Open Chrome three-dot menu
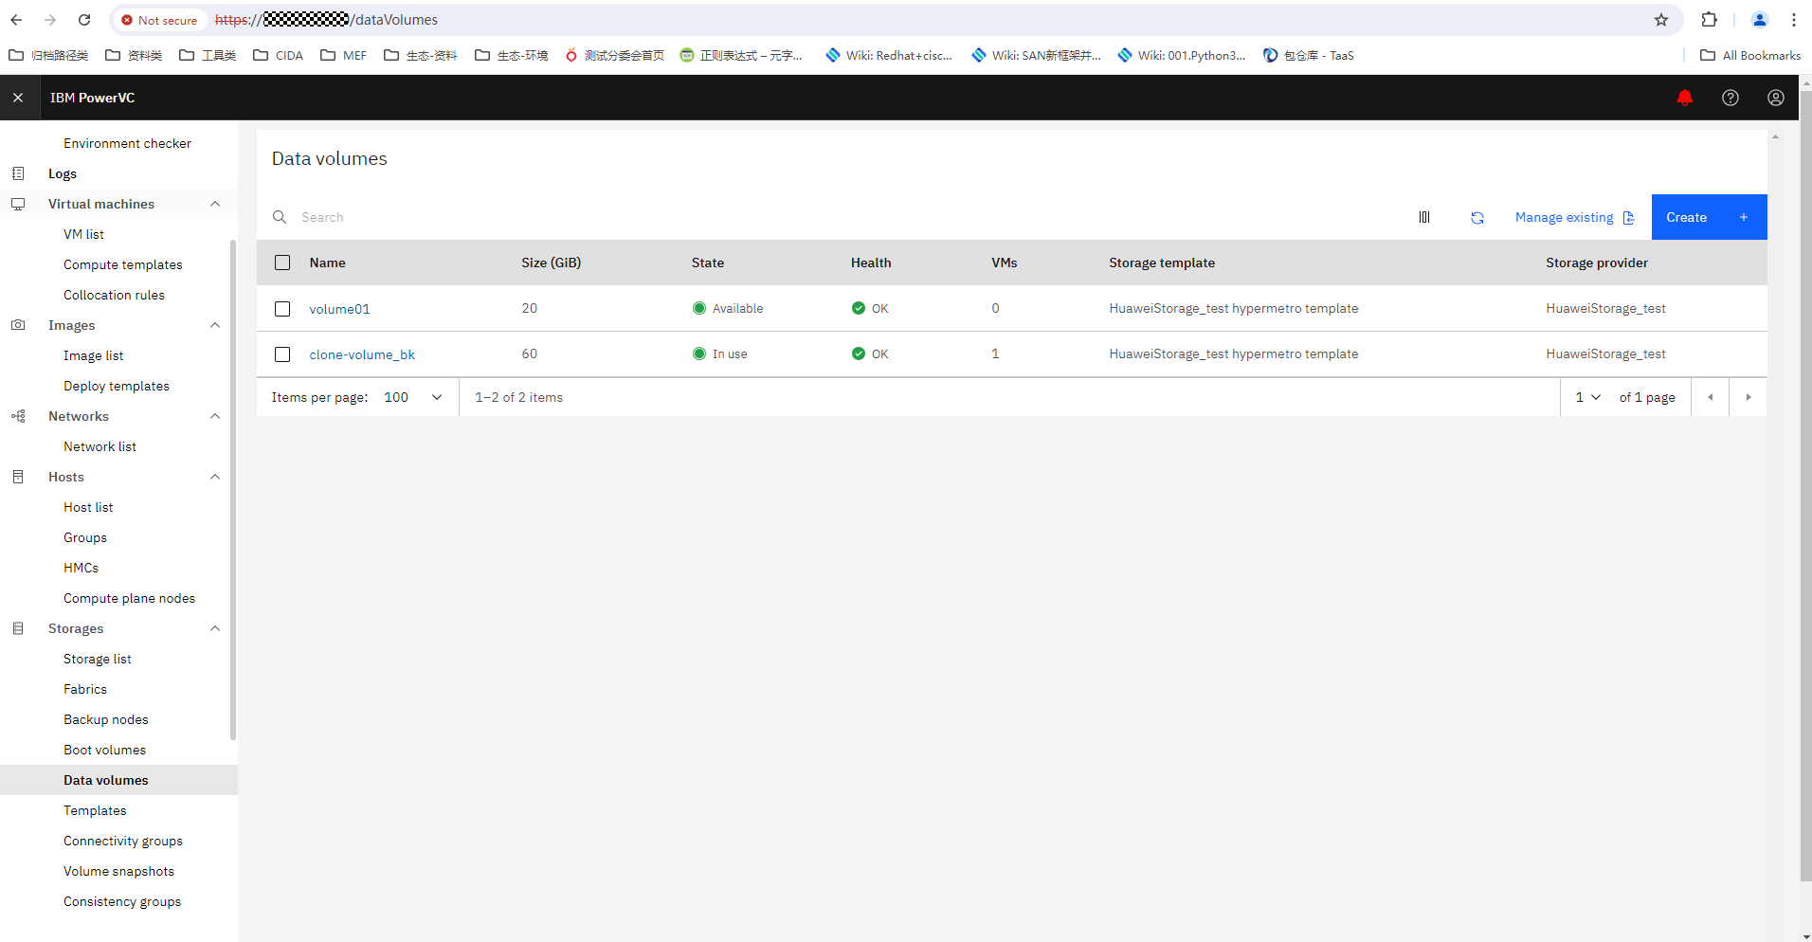The width and height of the screenshot is (1812, 942). point(1794,20)
